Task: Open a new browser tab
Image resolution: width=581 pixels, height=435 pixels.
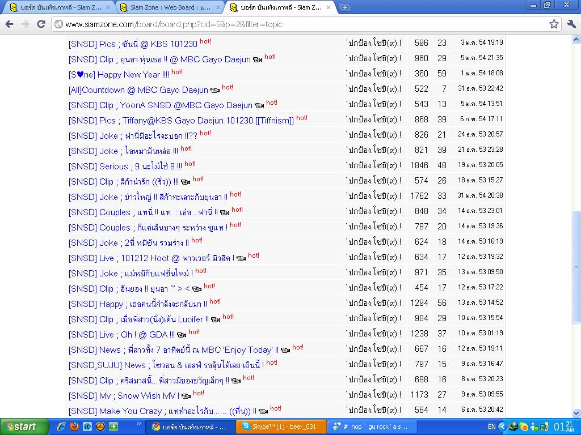Action: pyautogui.click(x=344, y=7)
